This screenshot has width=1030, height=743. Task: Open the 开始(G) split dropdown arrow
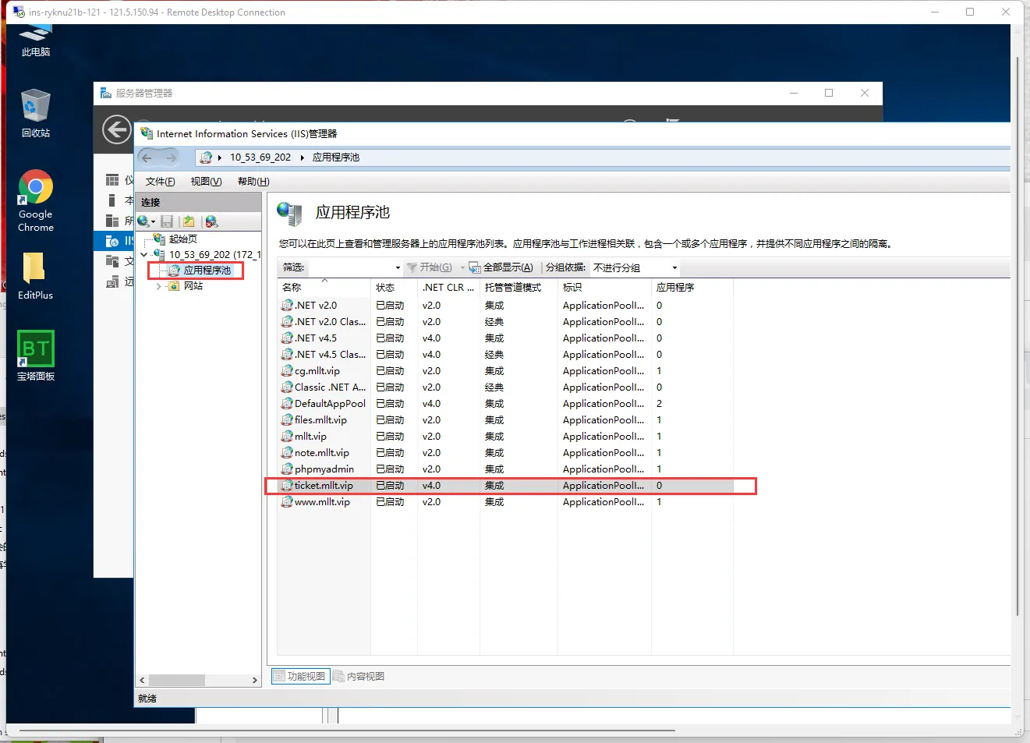[x=462, y=268]
